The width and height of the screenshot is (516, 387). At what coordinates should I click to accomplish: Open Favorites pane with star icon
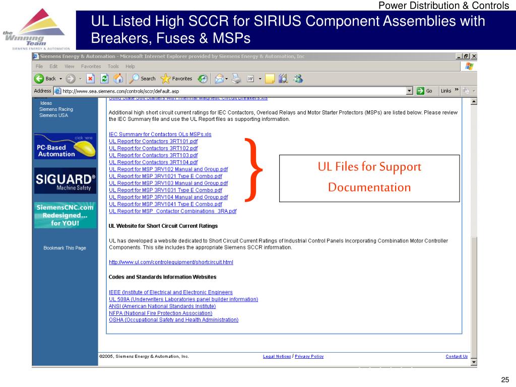176,79
